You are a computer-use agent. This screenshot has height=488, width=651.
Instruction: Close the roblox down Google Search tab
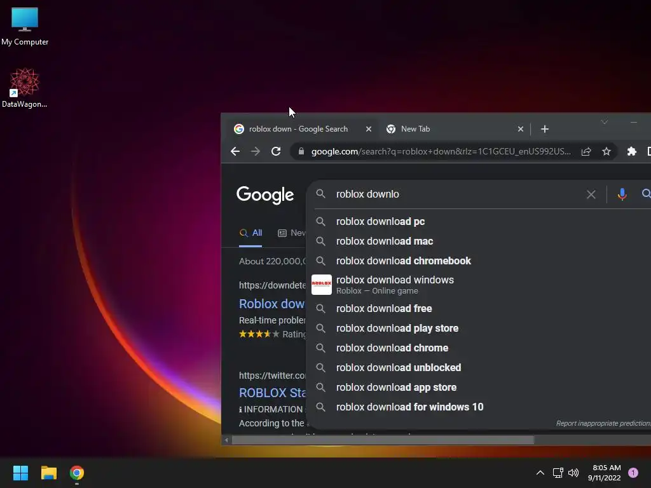click(x=368, y=129)
